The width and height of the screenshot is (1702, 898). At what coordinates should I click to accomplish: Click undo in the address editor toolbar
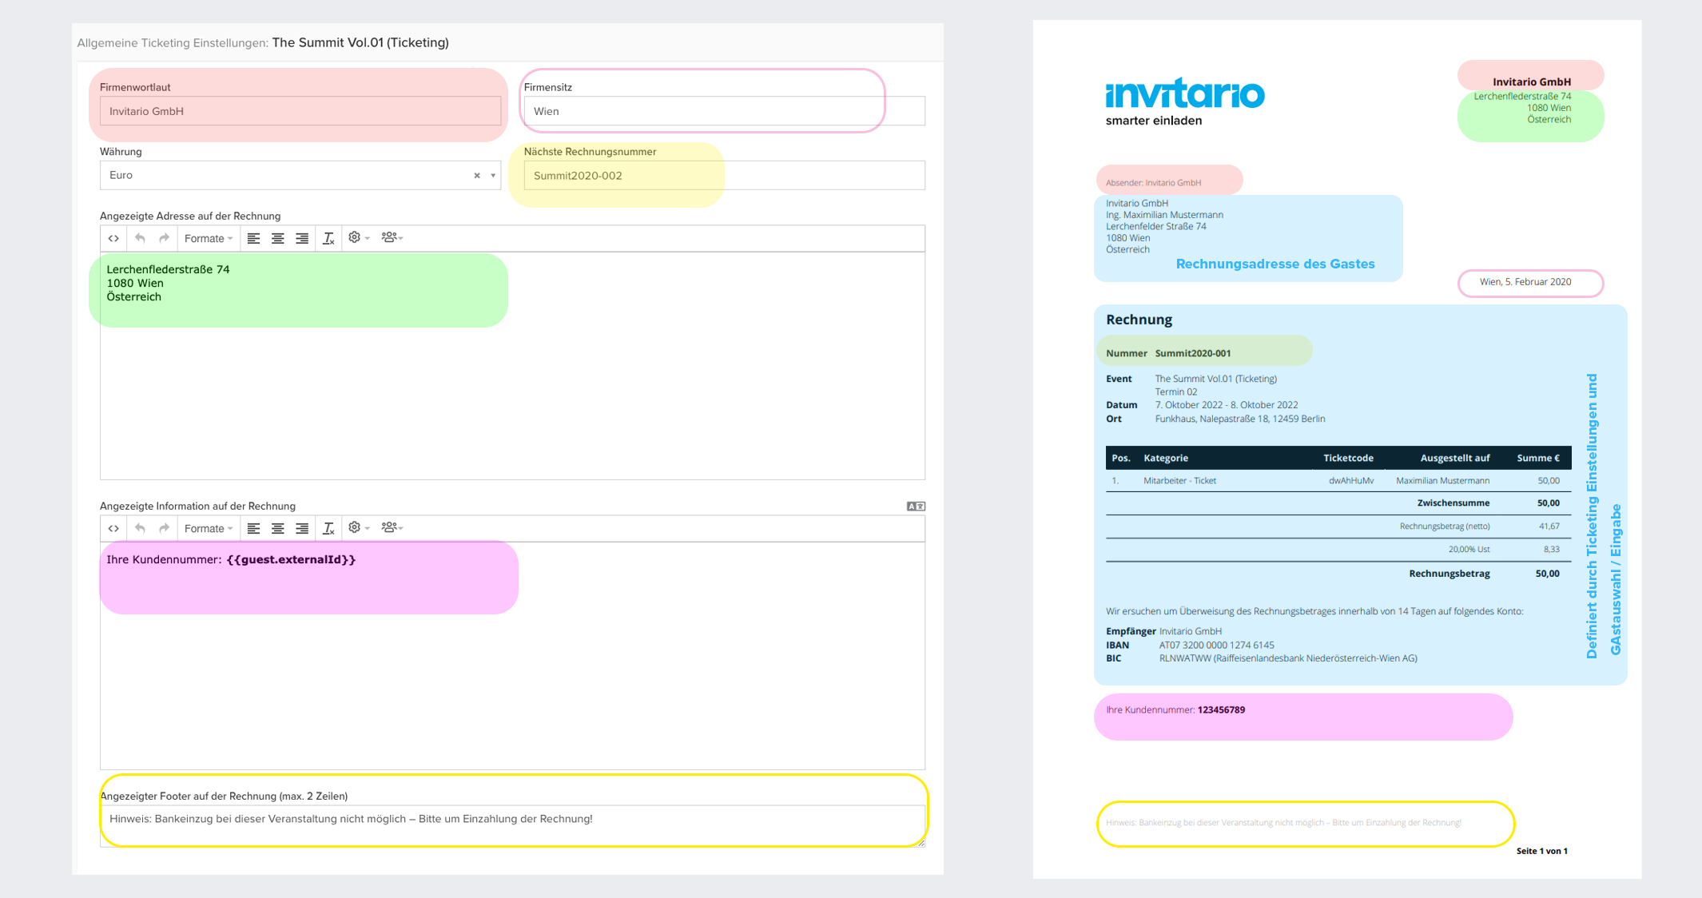[x=140, y=238]
